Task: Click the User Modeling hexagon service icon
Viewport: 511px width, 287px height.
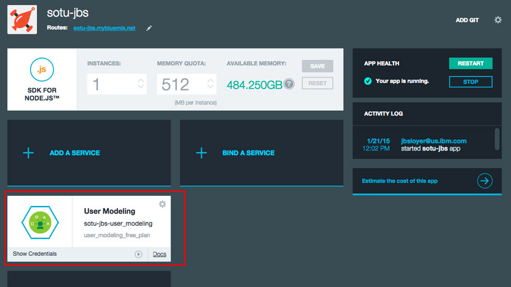Action: (40, 223)
